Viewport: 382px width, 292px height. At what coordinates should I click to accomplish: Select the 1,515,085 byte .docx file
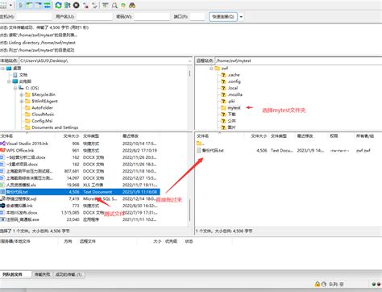coord(80,213)
